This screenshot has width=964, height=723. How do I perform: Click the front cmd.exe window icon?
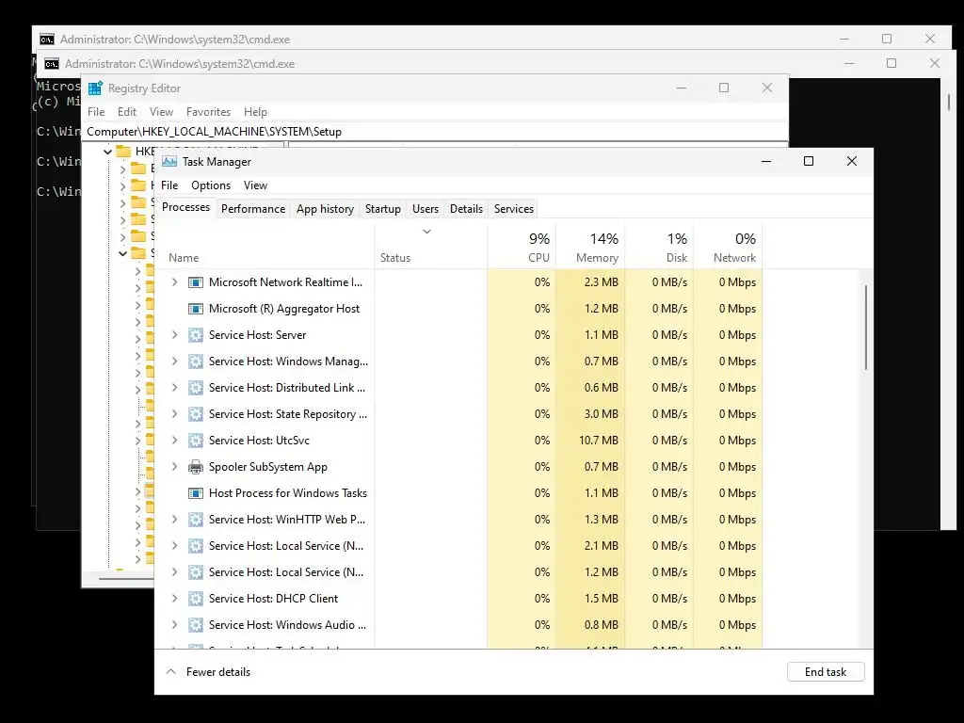(x=52, y=64)
